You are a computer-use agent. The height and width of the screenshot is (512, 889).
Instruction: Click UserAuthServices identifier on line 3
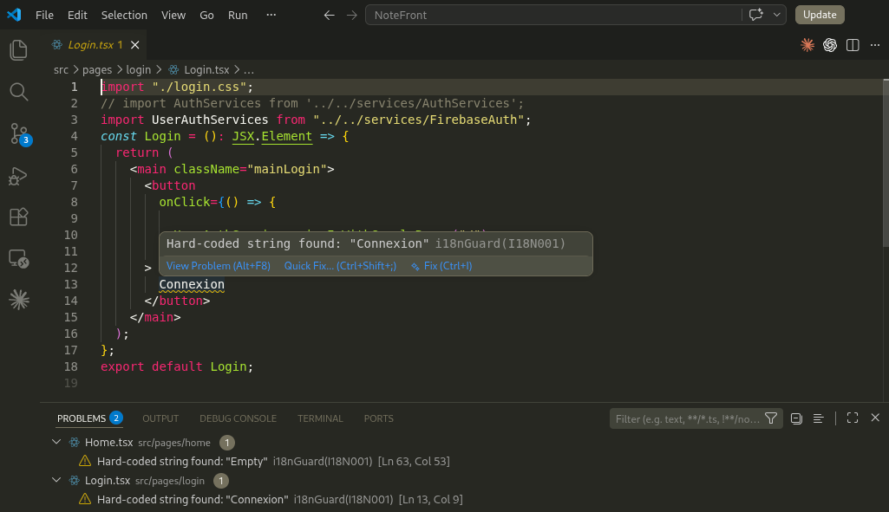click(210, 120)
